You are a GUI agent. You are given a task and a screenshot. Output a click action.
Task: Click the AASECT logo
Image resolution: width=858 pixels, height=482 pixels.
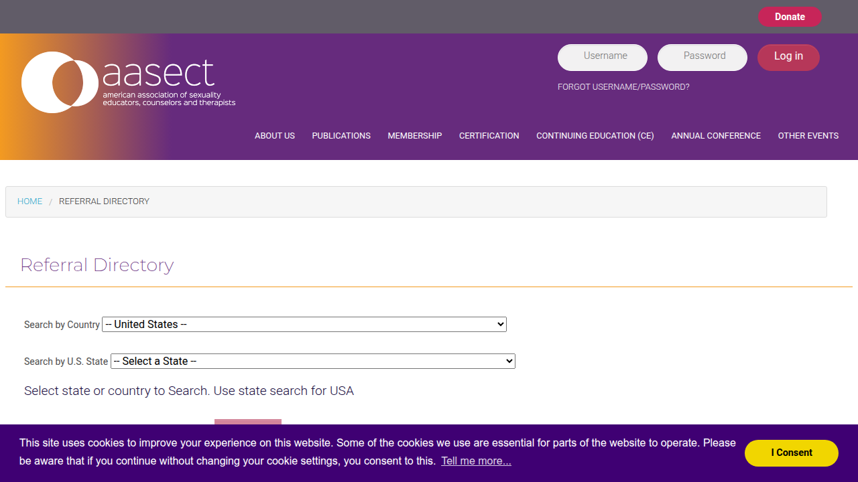pos(129,82)
